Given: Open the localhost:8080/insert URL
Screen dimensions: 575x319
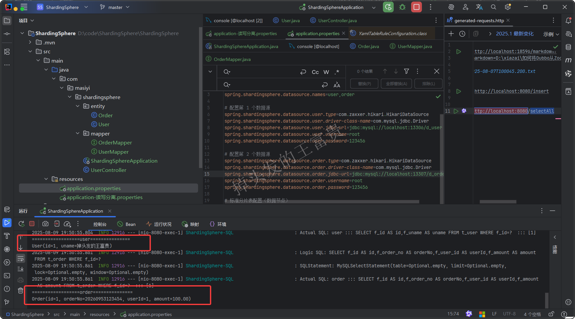Looking at the screenshot, I should coord(511,91).
